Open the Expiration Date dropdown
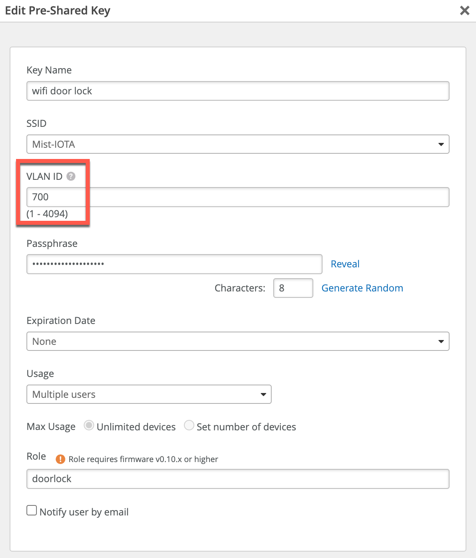Viewport: 476px width, 558px height. (x=238, y=341)
